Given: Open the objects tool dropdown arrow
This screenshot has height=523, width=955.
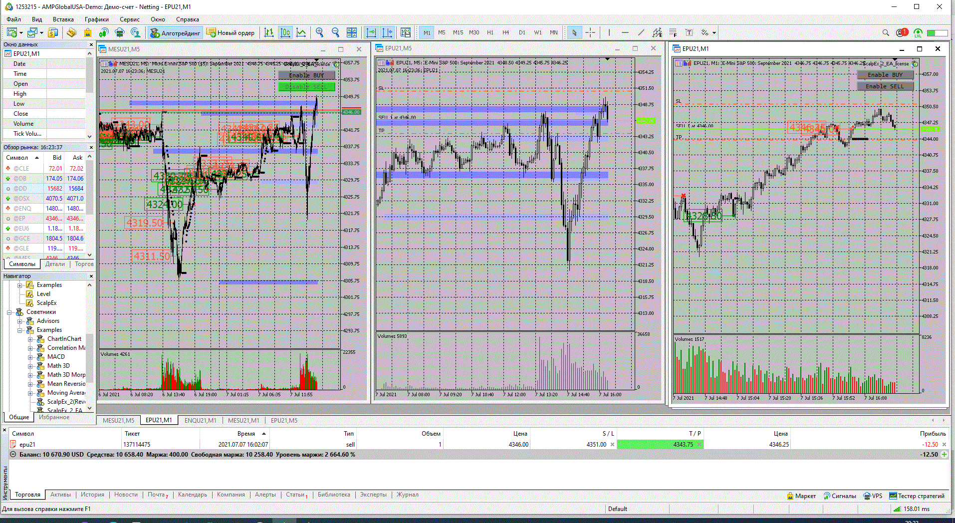Looking at the screenshot, I should click(715, 33).
